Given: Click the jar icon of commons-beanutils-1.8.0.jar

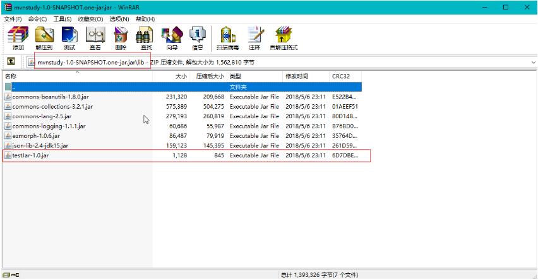Looking at the screenshot, I should [x=8, y=97].
